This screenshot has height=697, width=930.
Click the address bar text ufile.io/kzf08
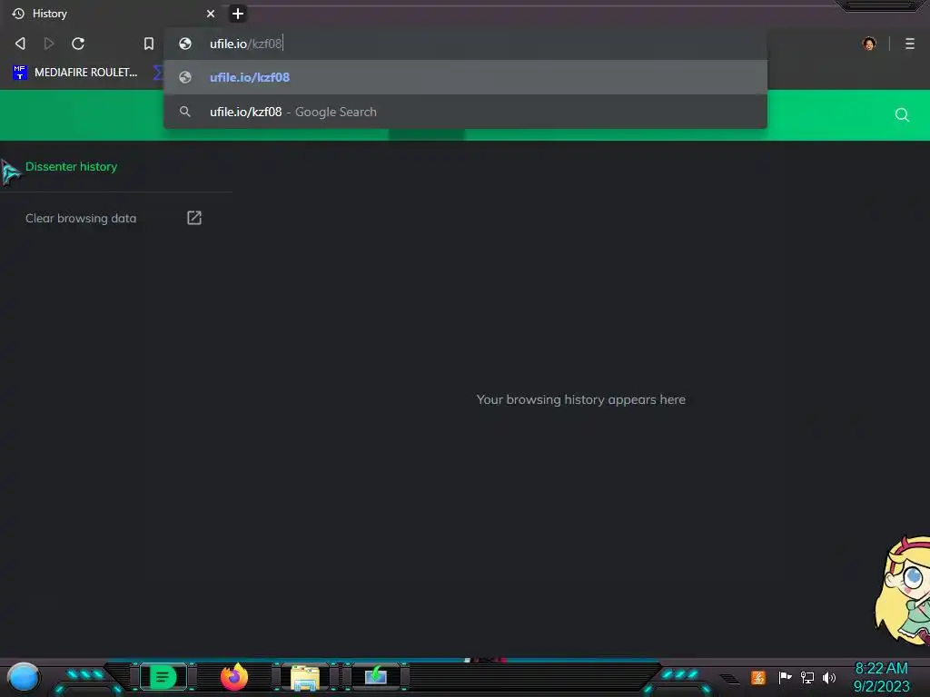pyautogui.click(x=246, y=44)
